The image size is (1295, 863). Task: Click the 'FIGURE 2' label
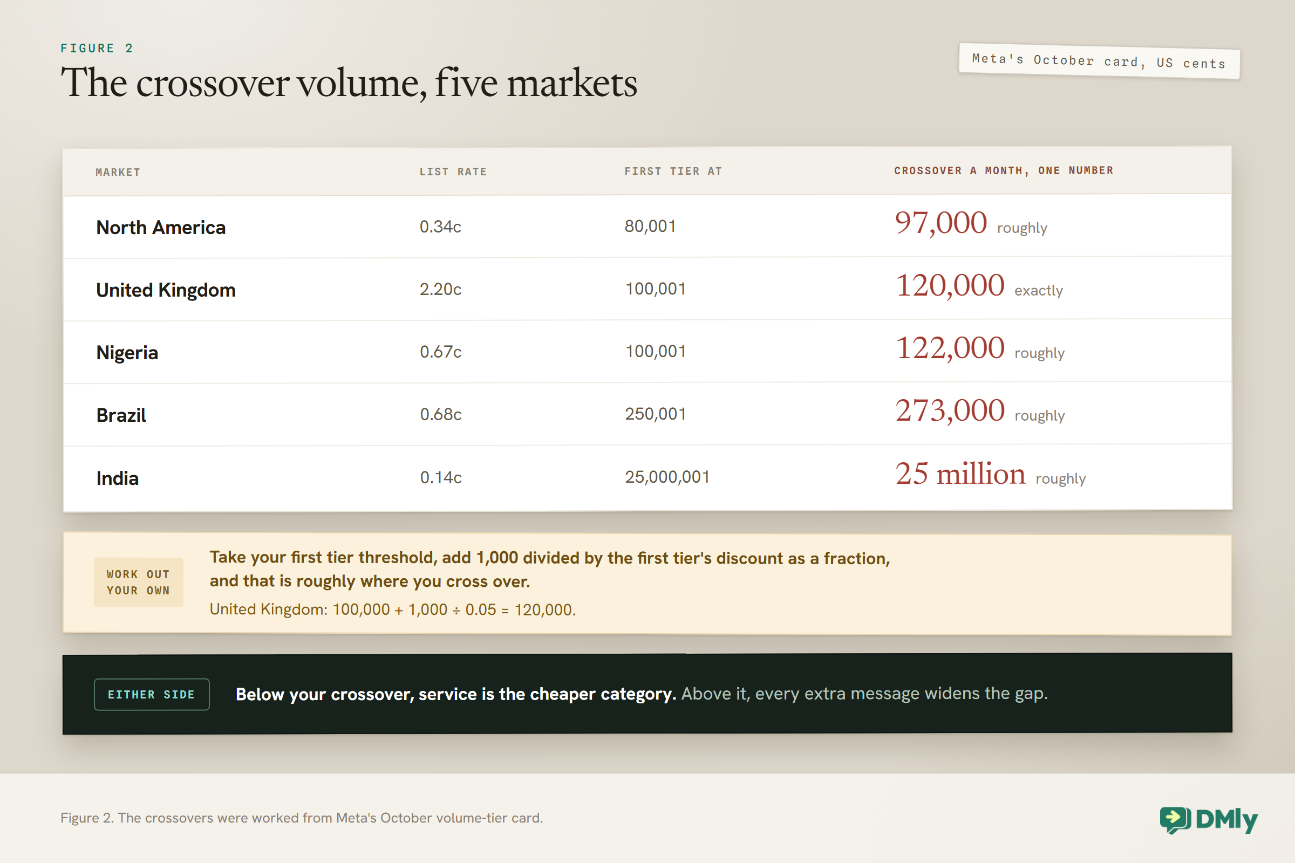click(x=97, y=49)
